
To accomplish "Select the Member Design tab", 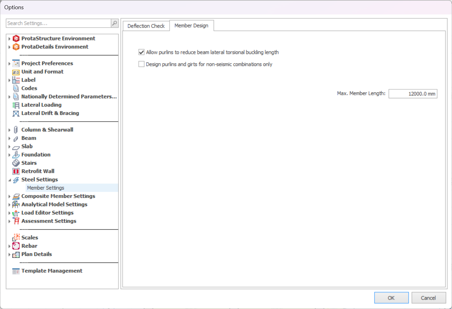I will pos(191,25).
